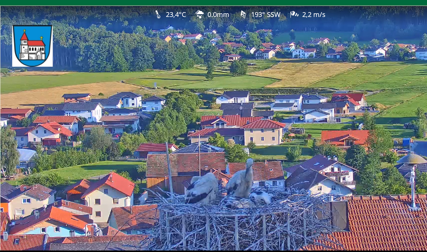Click the rain cloud precipitation icon
This screenshot has width=427, height=252.
coord(200,14)
